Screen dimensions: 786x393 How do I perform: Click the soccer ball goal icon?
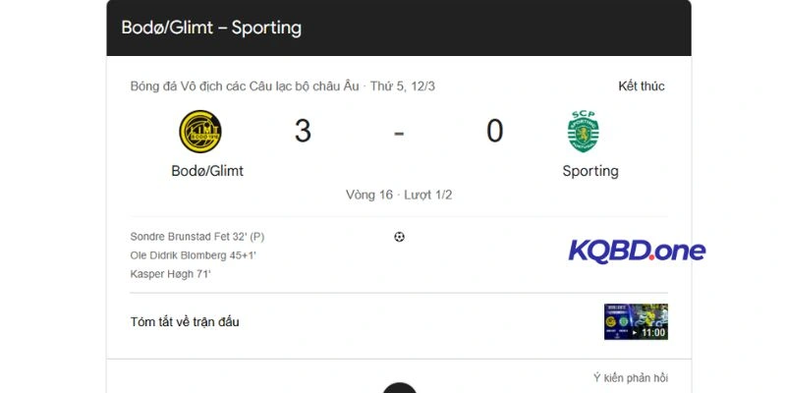(399, 237)
